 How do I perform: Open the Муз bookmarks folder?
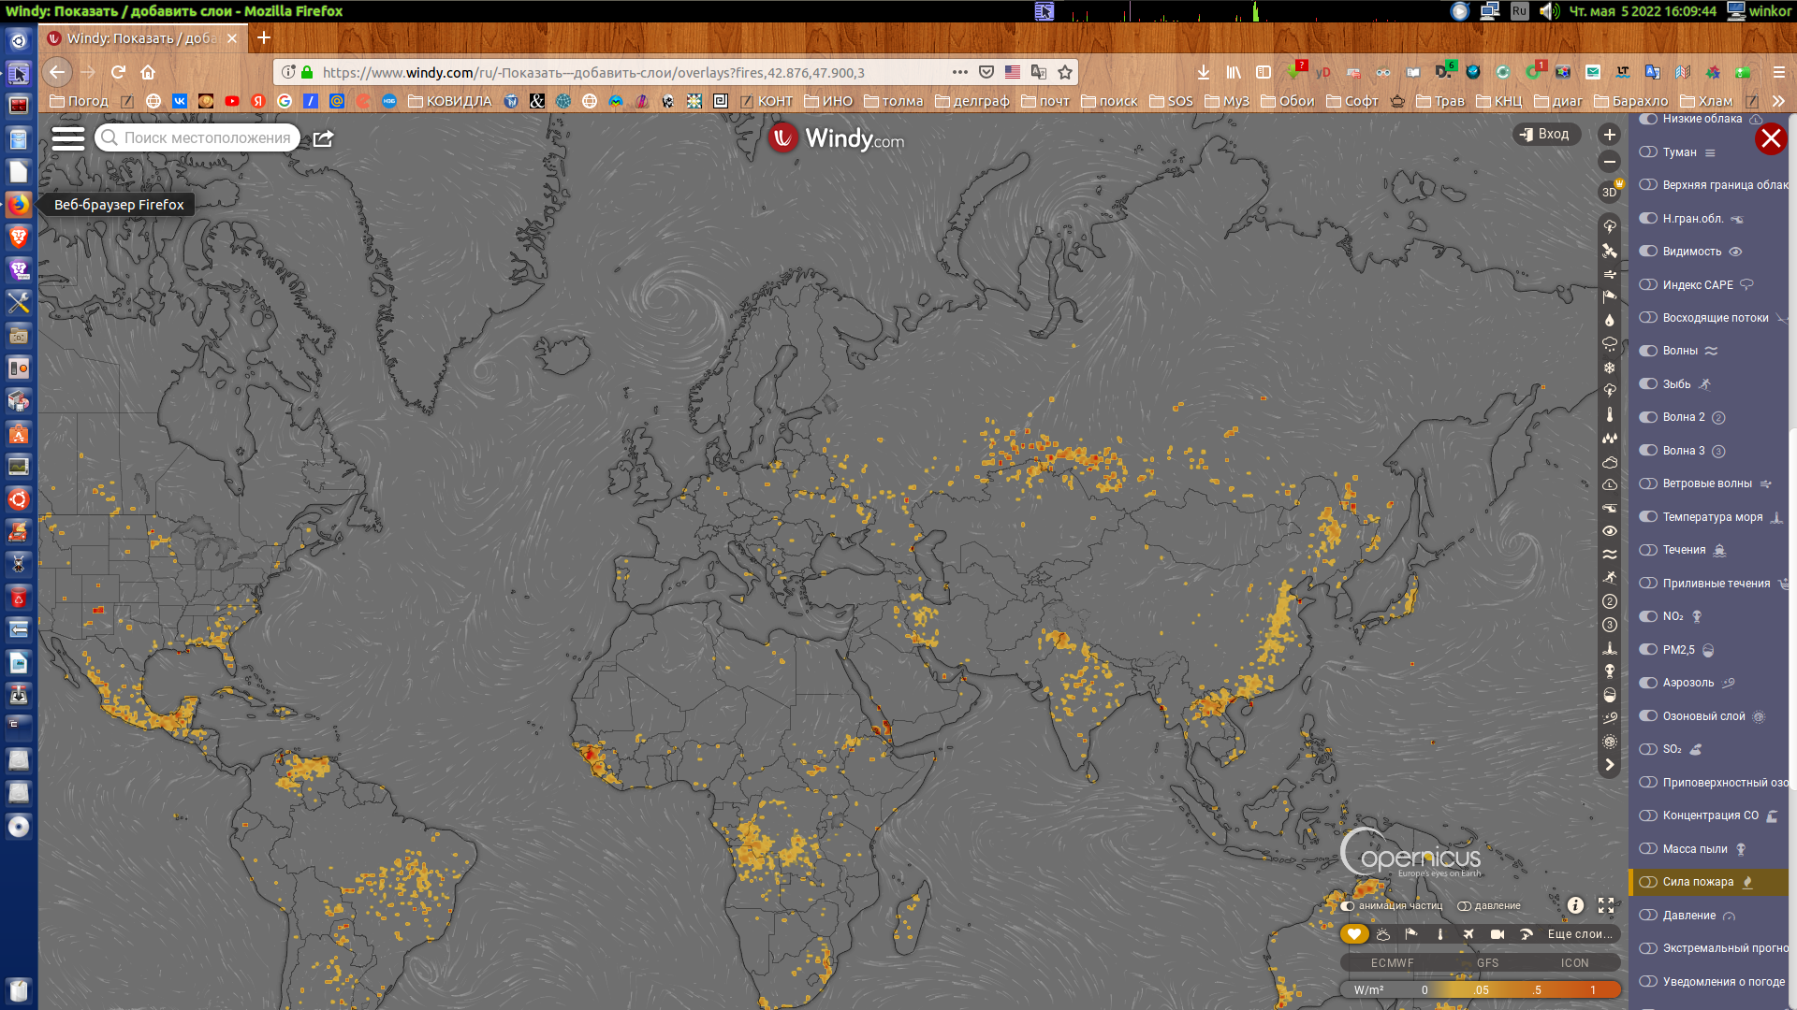click(1227, 101)
